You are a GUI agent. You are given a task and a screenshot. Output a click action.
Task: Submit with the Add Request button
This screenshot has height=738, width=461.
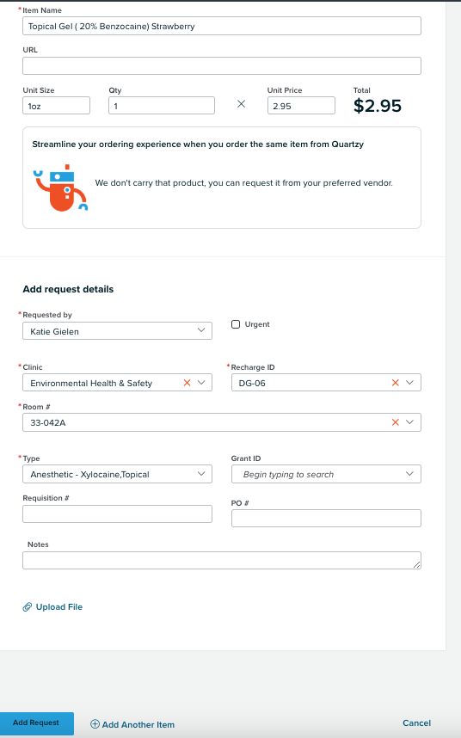point(36,723)
